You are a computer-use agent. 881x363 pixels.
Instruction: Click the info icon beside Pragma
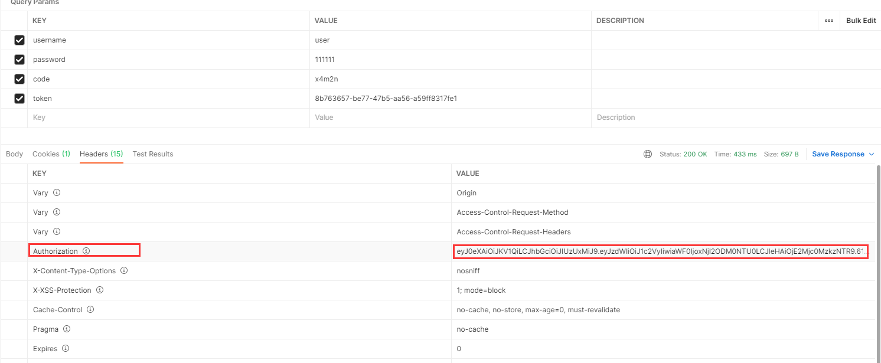[x=67, y=329]
